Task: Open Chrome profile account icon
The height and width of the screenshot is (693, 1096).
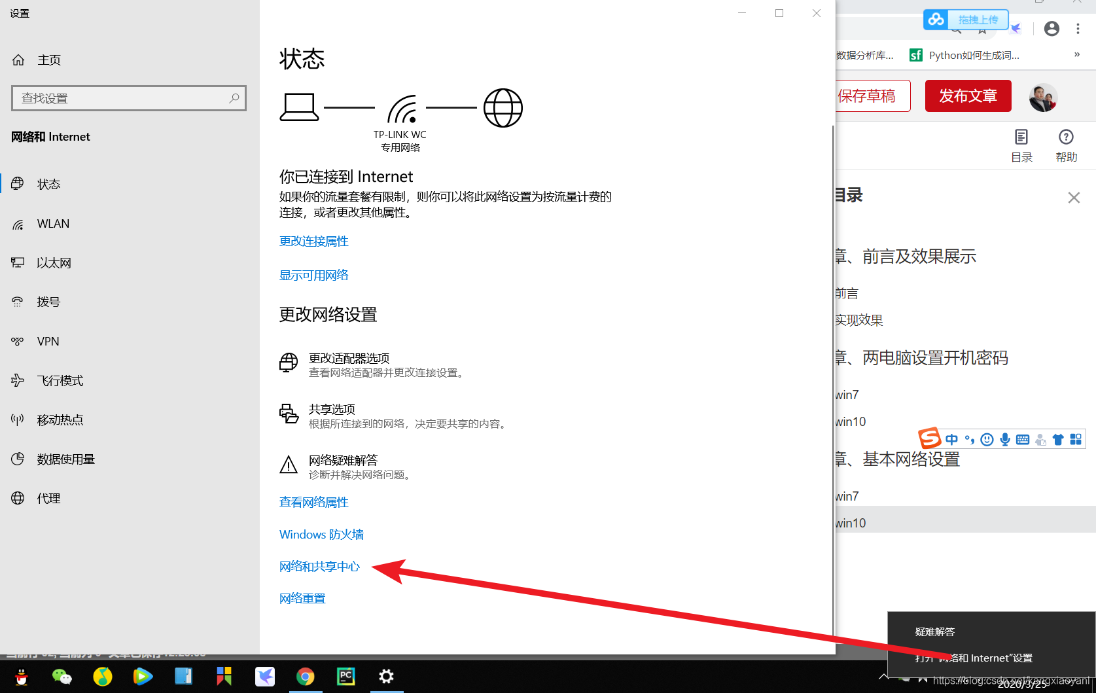Action: pos(1052,29)
